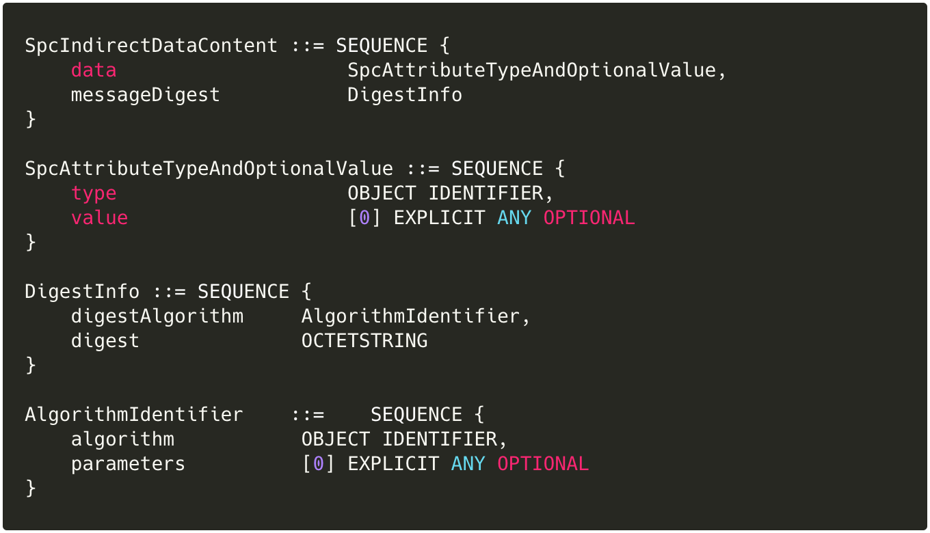
Task: Click 'OPTIONAL' keyword on the value line
Action: click(589, 218)
